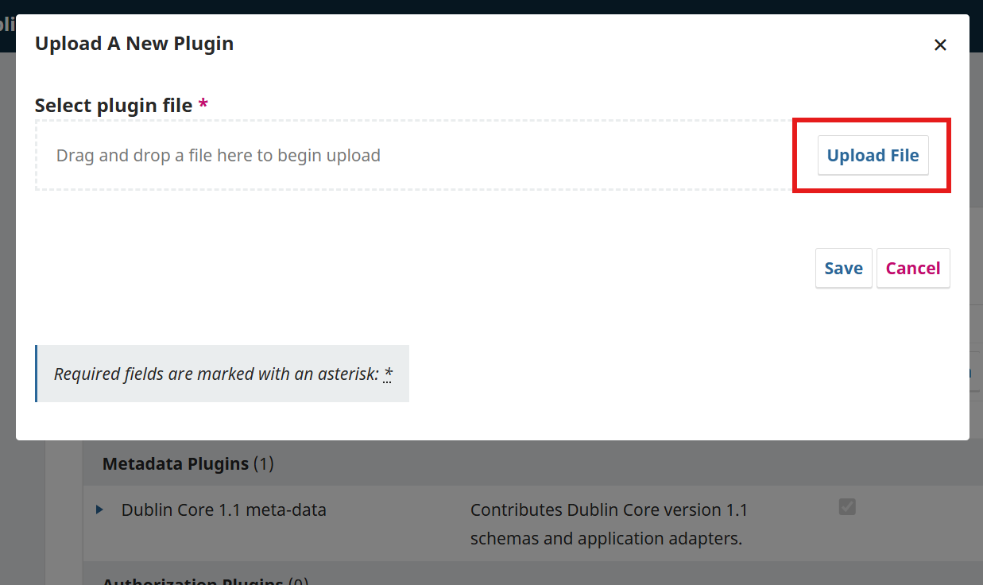Click the Authorization Plugins category header
This screenshot has width=983, height=585.
click(x=192, y=581)
